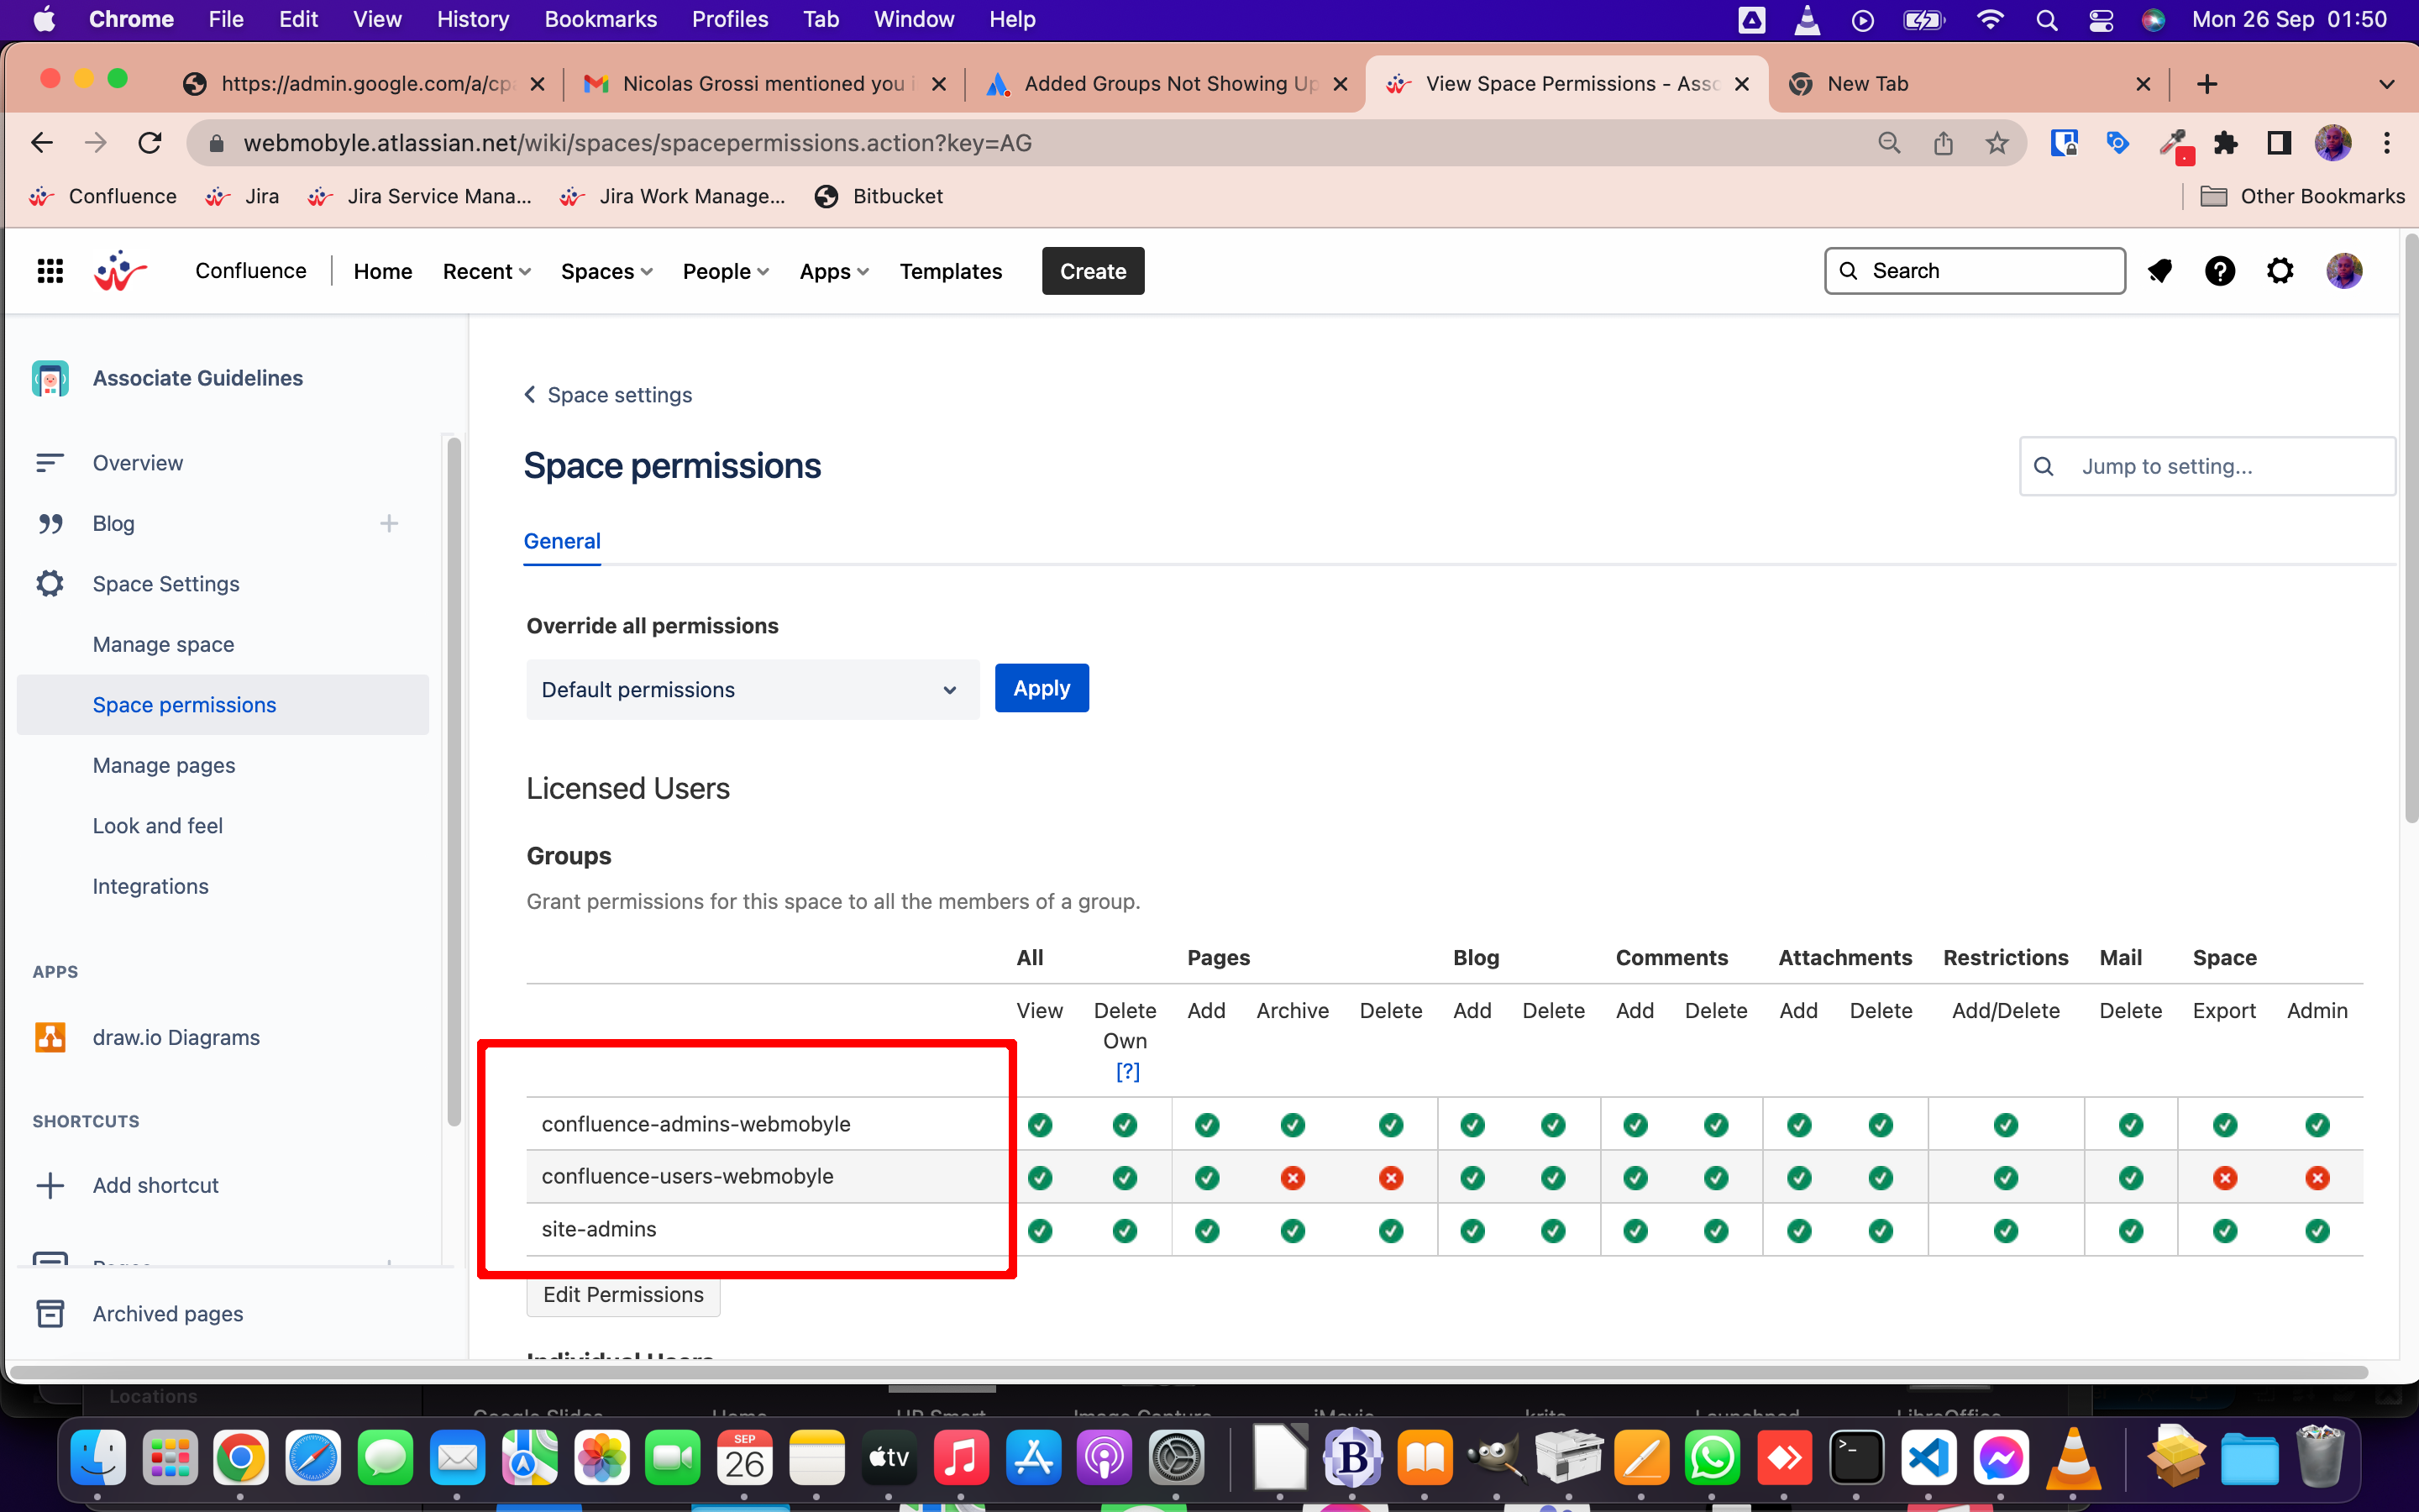Toggle Delete Own permission for confluence-admins-webmobyle
This screenshot has height=1512, width=2419.
1125,1124
